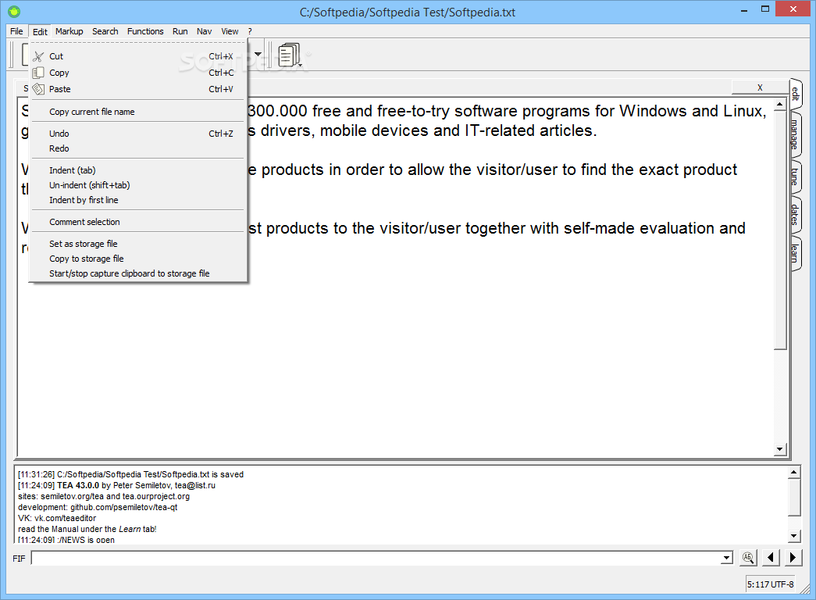Open the View menu
The height and width of the screenshot is (600, 816).
click(x=230, y=31)
